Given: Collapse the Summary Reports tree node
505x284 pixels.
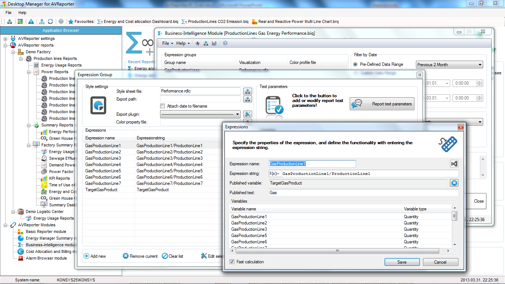Looking at the screenshot, I should click(x=29, y=125).
